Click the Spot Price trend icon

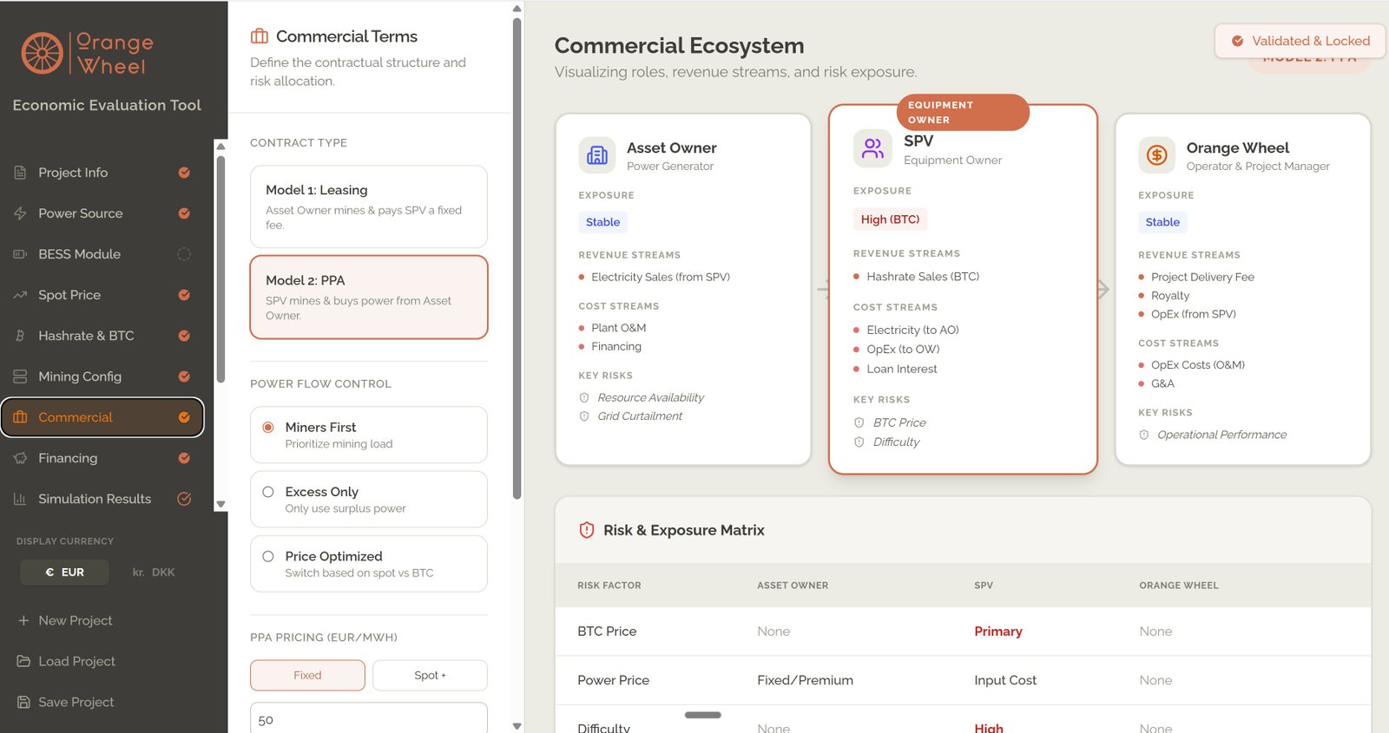(20, 295)
